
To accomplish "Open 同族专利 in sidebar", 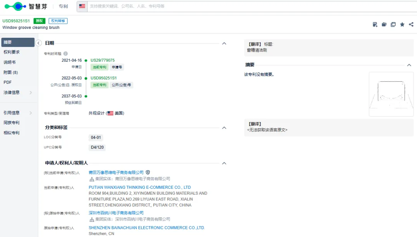I will pyautogui.click(x=12, y=123).
